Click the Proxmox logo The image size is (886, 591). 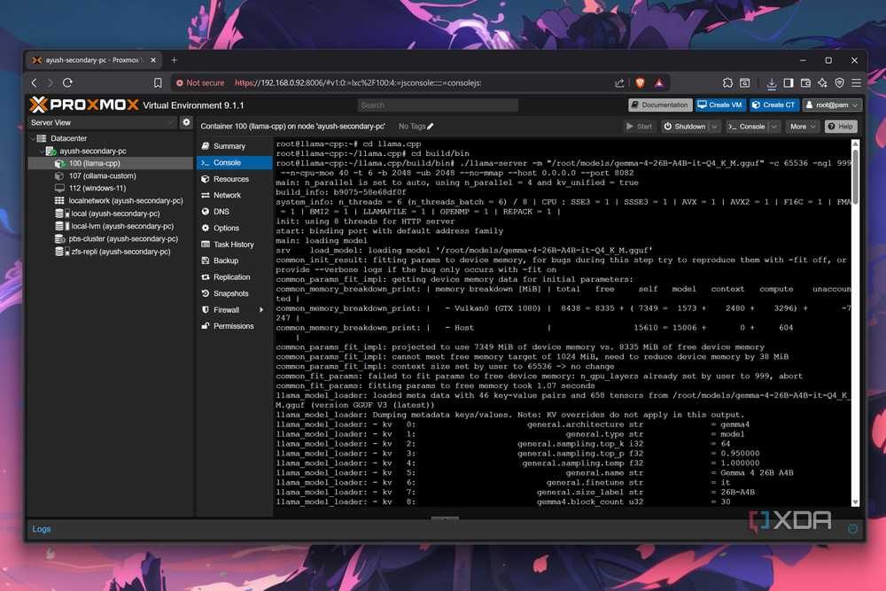[x=83, y=105]
